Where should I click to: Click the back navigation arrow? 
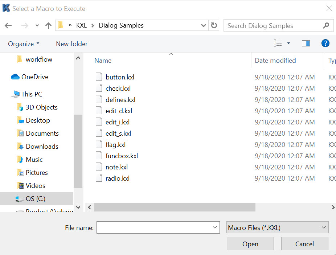pos(8,25)
